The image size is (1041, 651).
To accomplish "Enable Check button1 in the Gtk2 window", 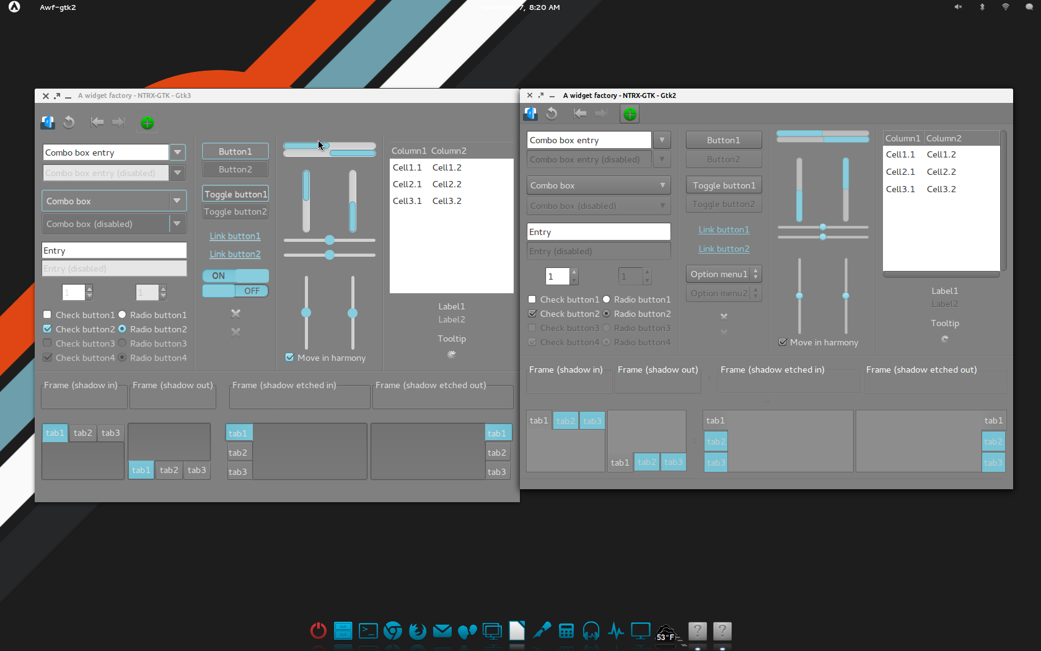I will coord(532,299).
